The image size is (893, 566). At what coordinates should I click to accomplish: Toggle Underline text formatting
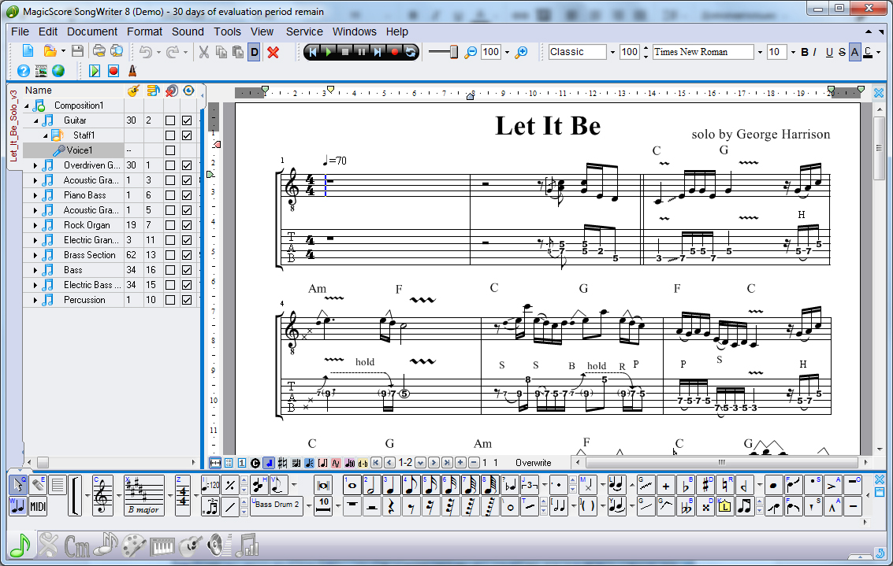[x=829, y=52]
